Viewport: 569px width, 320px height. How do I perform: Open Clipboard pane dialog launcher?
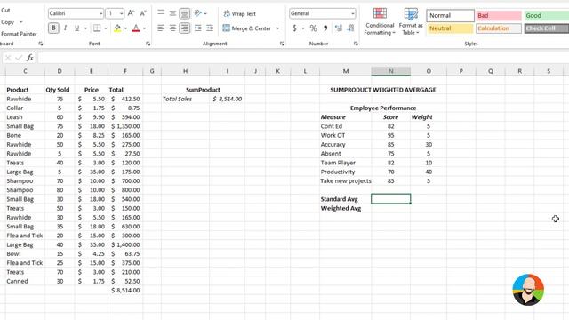coord(41,44)
